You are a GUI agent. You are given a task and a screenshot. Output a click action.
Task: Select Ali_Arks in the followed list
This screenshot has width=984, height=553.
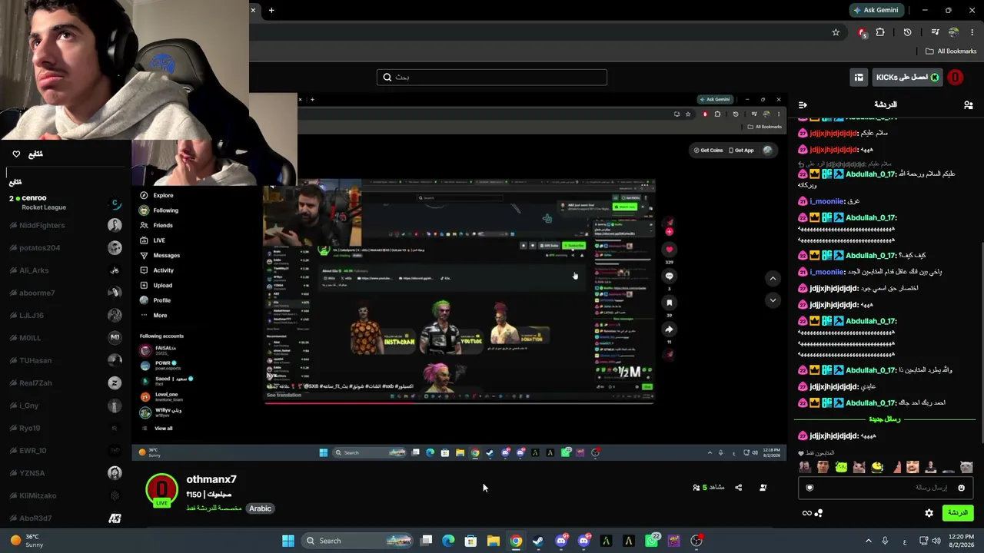point(65,270)
